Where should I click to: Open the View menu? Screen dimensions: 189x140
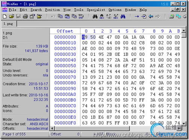(67, 10)
